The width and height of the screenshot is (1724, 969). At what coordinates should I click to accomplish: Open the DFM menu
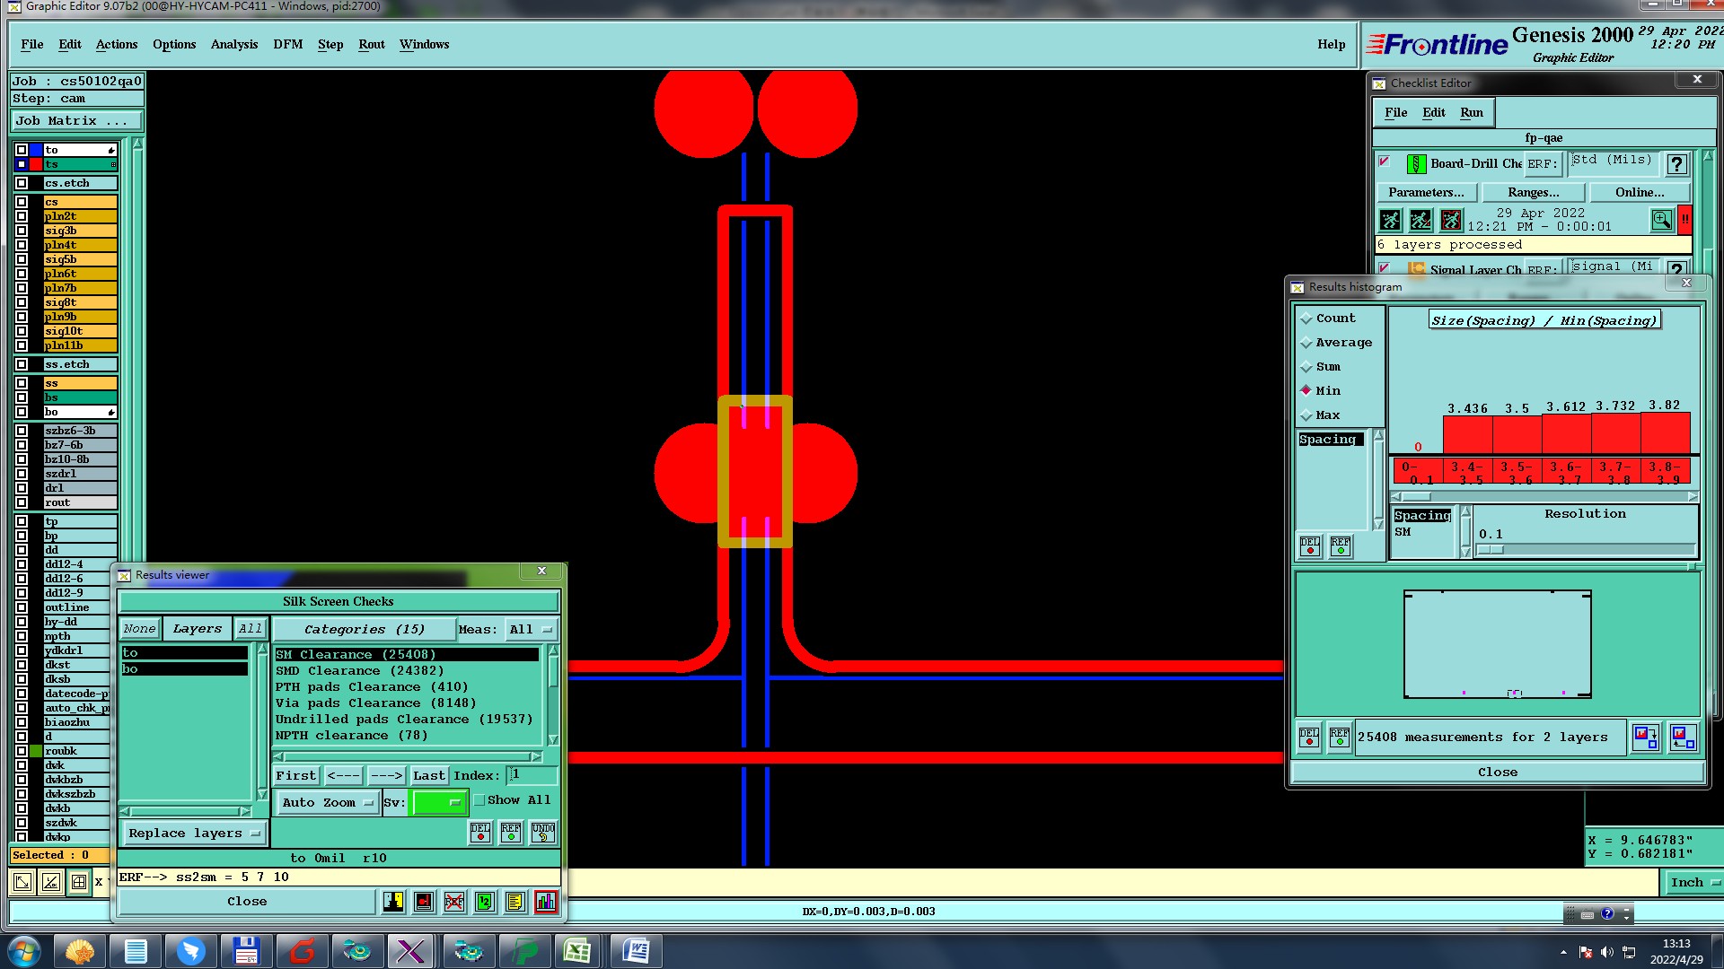(x=287, y=44)
